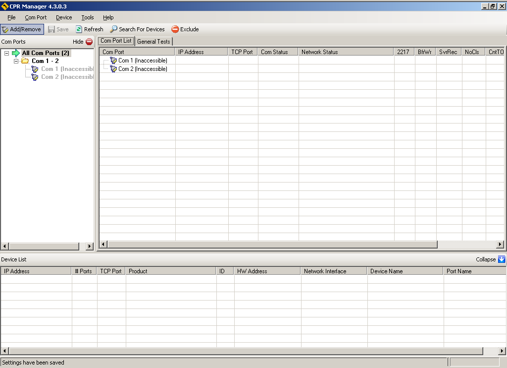
Task: Click the Add/Remove toolbar button
Action: point(22,29)
